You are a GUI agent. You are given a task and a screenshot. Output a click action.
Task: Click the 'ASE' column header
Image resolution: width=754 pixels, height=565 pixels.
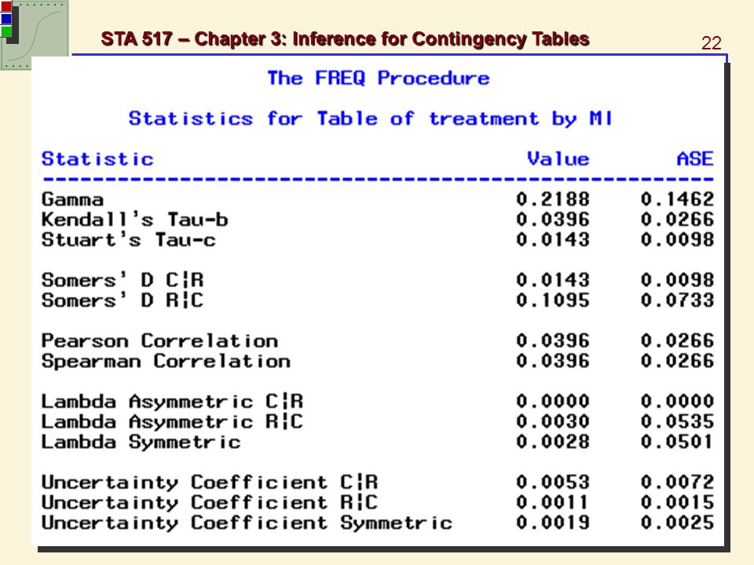(695, 159)
